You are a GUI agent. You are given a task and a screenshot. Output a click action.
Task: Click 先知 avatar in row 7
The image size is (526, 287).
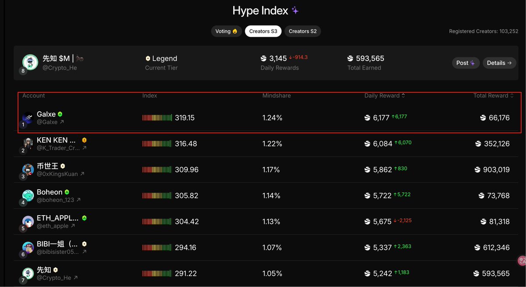[x=28, y=273]
